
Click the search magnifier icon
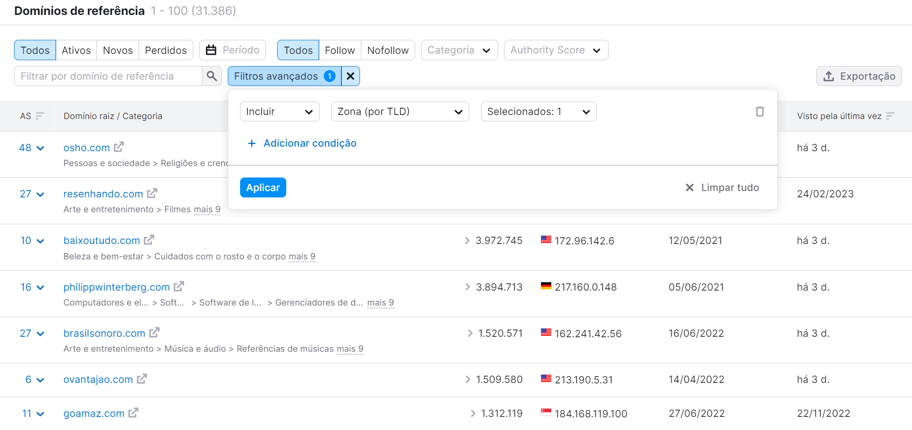point(211,76)
